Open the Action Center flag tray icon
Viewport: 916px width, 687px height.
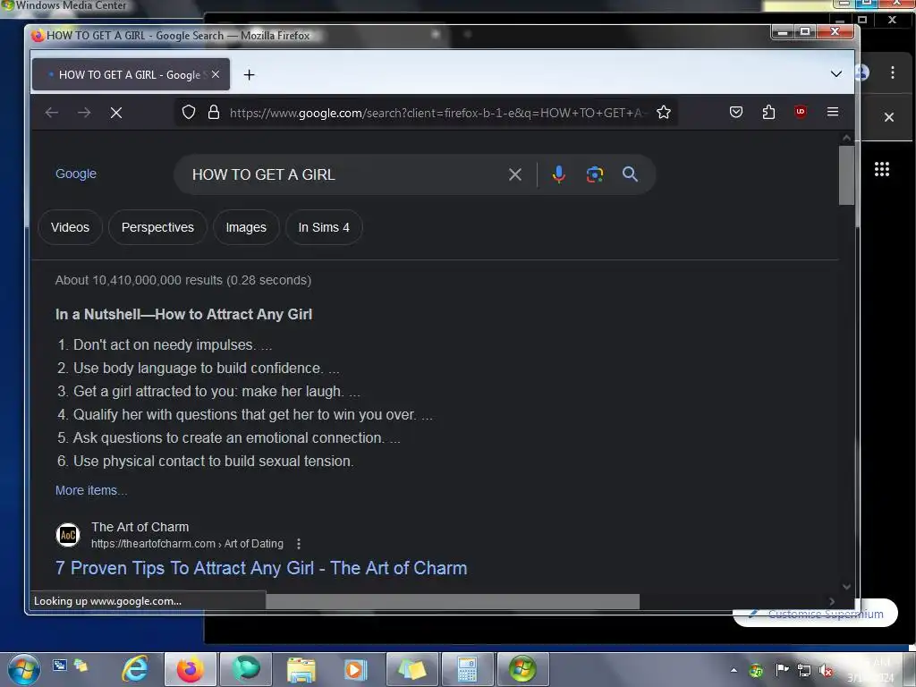click(782, 670)
